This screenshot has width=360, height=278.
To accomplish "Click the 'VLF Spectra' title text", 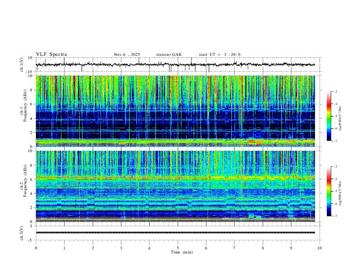I will (51, 55).
